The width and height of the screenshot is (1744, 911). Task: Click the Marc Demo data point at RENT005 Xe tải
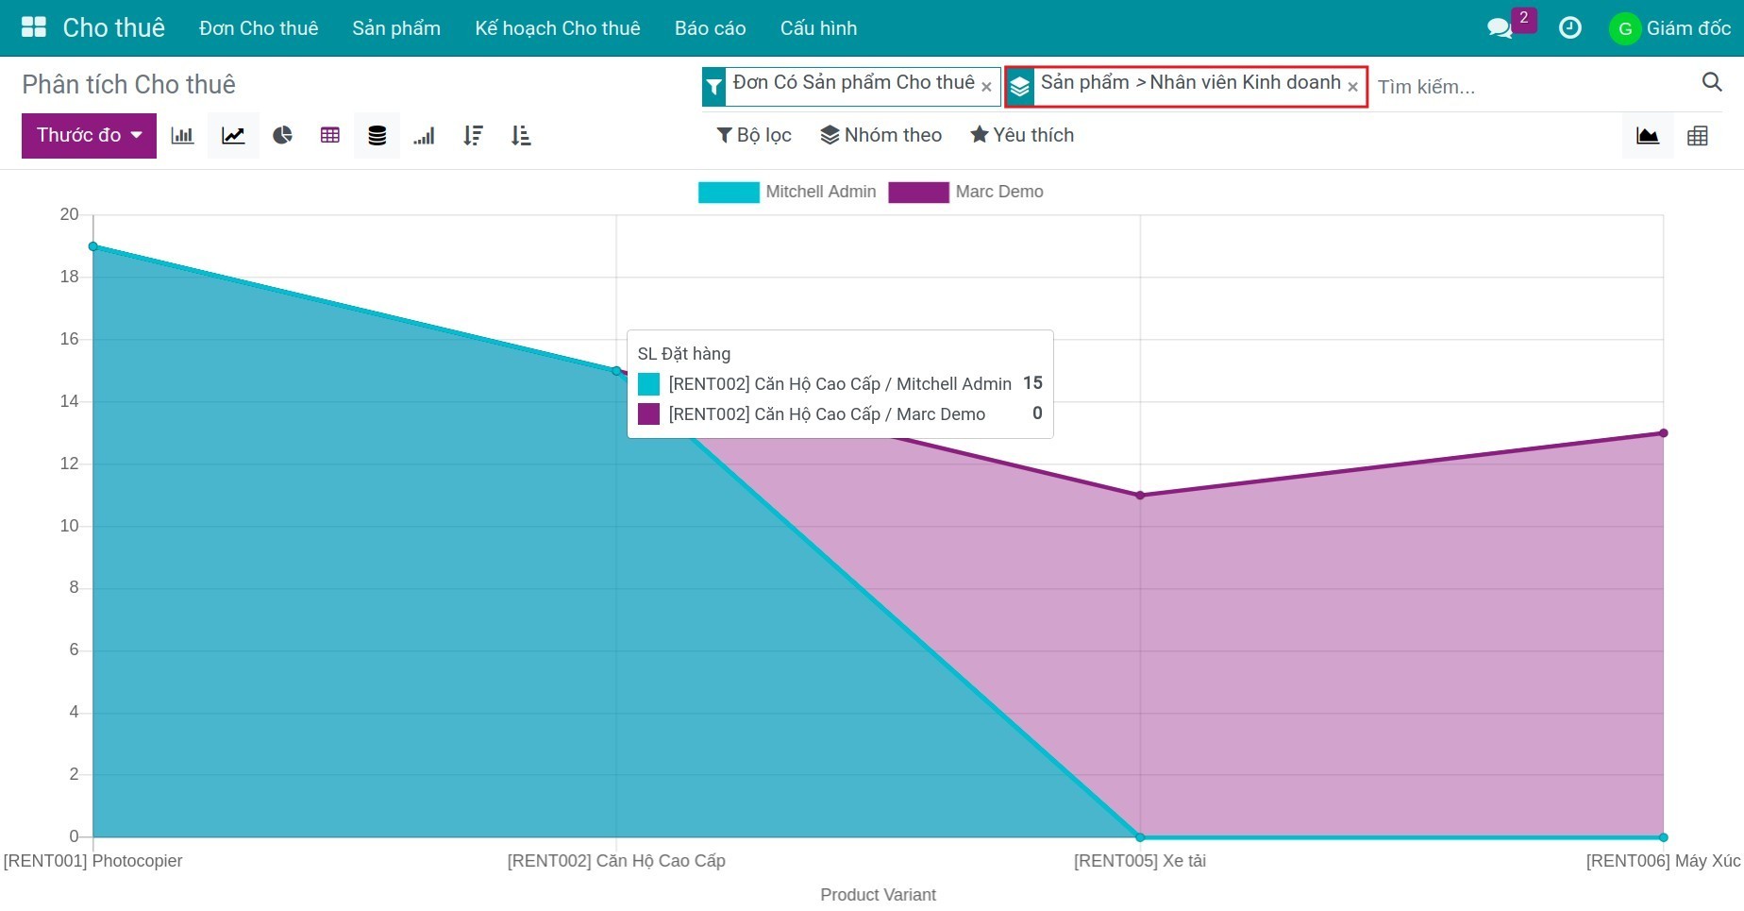click(x=1140, y=495)
